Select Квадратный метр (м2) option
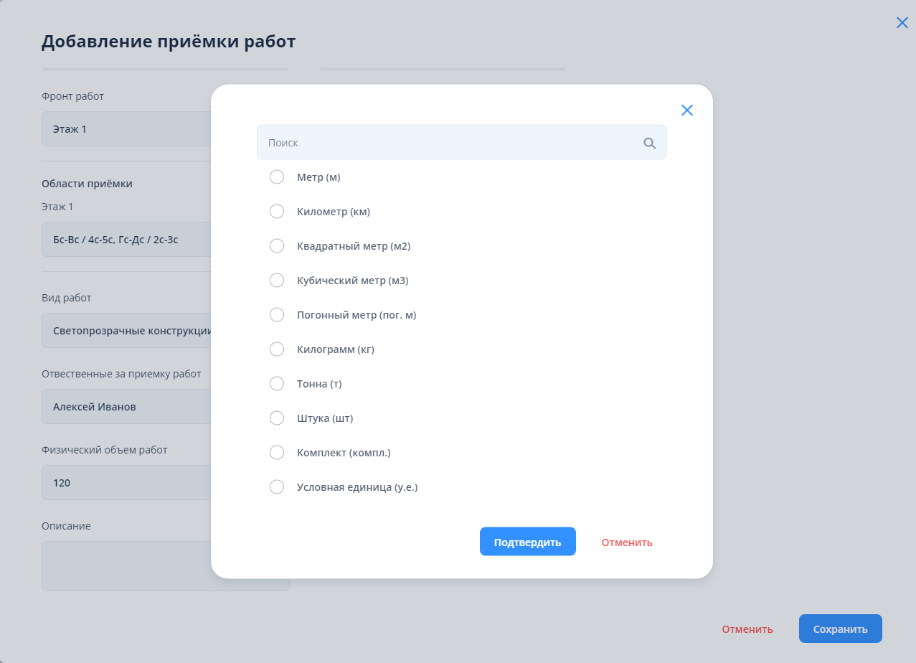The image size is (916, 663). (277, 246)
